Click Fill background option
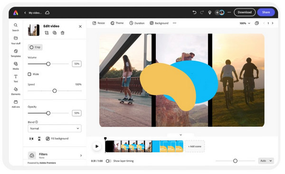 (x=57, y=139)
